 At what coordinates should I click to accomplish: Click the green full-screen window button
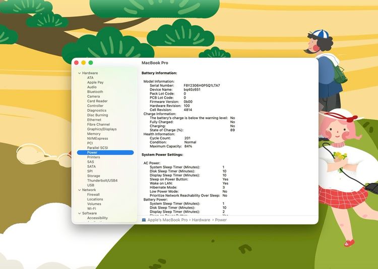[91, 63]
